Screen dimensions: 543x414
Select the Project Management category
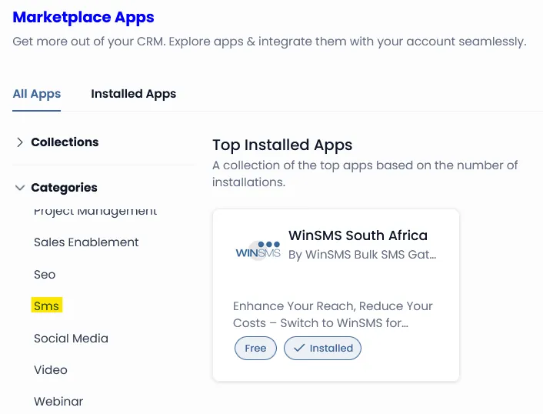pyautogui.click(x=95, y=212)
